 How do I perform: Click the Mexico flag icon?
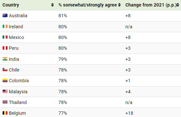point(5,37)
